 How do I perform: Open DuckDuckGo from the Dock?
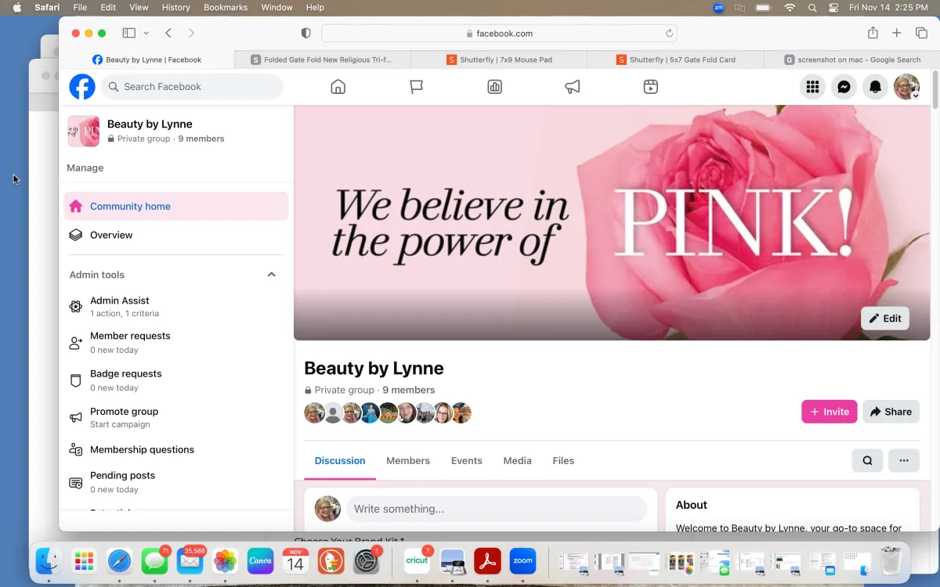click(331, 560)
